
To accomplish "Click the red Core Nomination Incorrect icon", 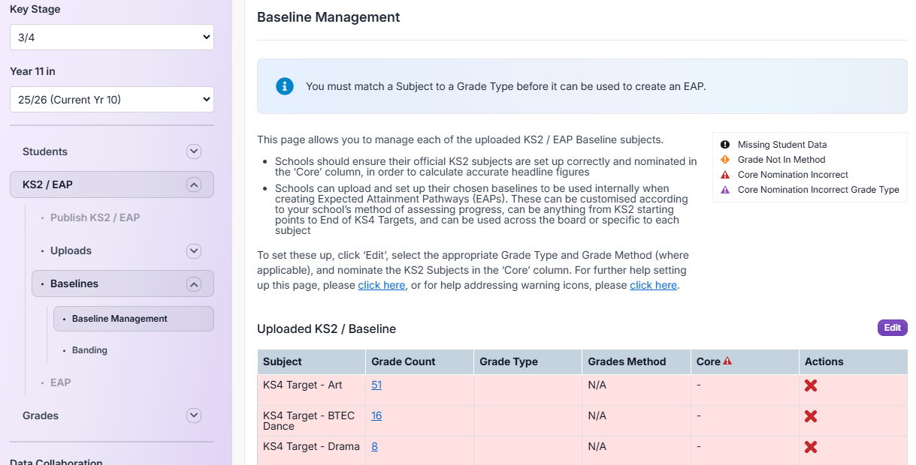I will 724,174.
